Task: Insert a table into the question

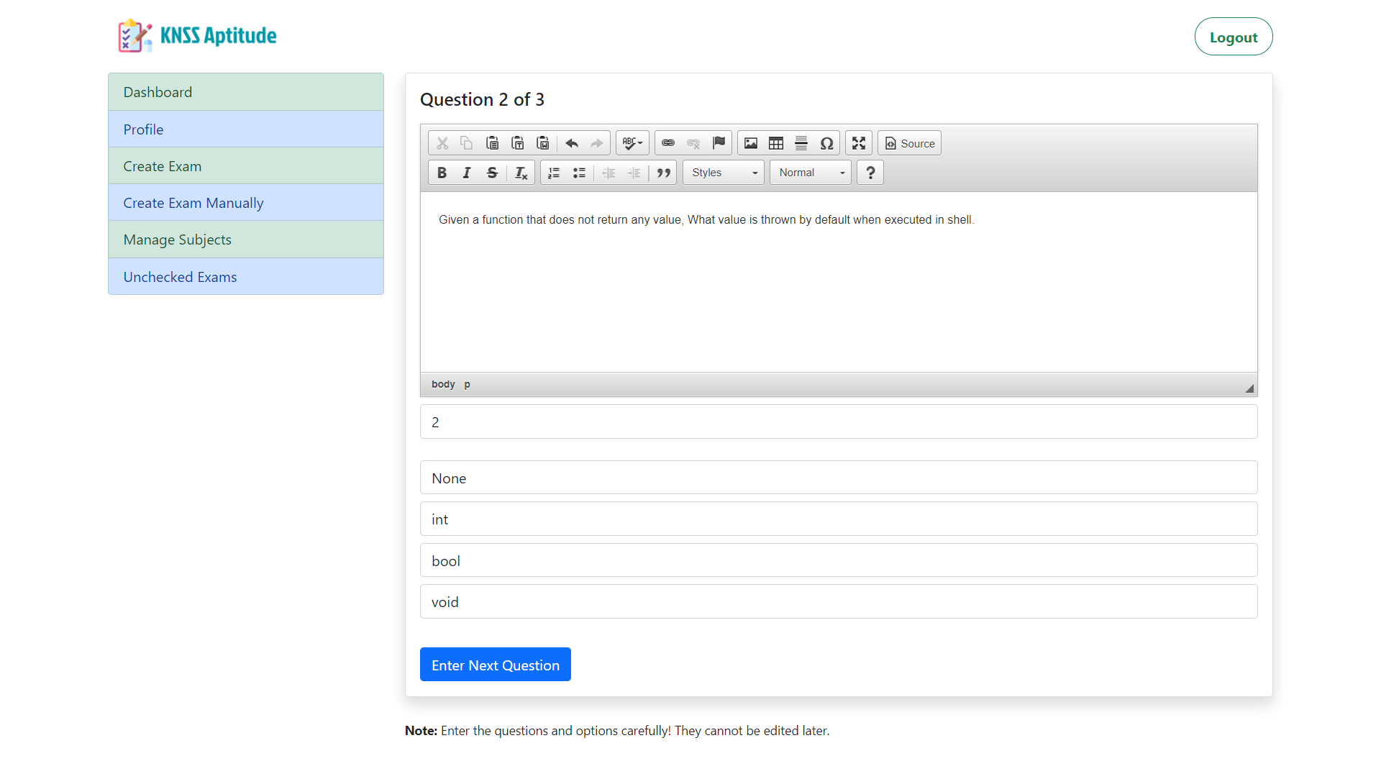Action: [x=776, y=143]
